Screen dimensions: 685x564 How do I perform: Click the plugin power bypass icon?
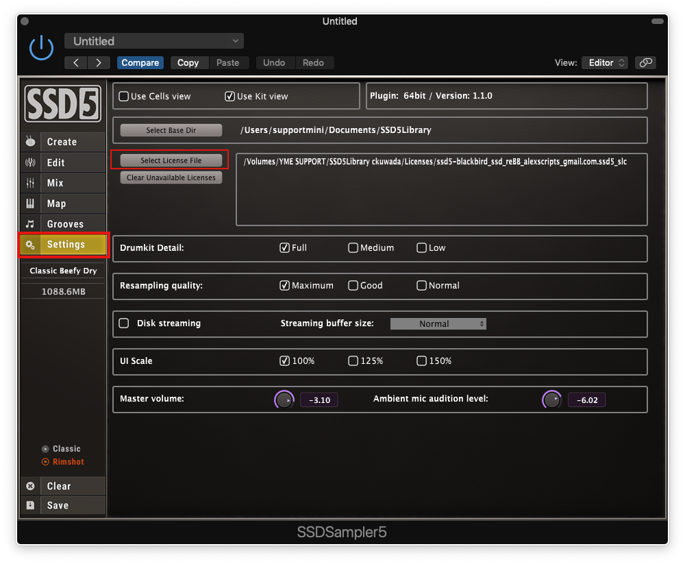[41, 47]
